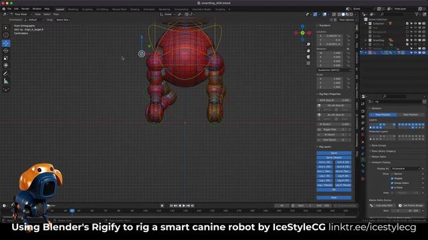Jump to the timeline end frame

coord(193,206)
